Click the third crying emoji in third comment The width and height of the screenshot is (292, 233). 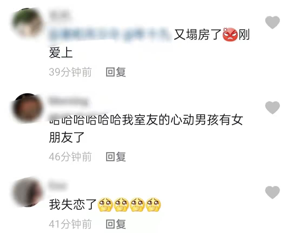(137, 205)
